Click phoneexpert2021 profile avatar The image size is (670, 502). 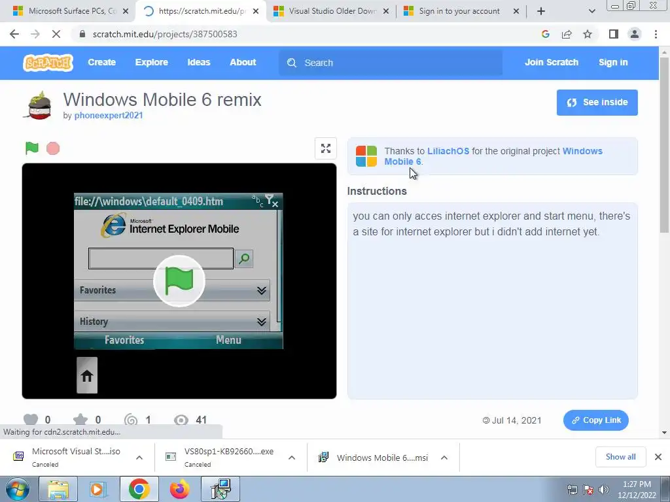point(39,105)
